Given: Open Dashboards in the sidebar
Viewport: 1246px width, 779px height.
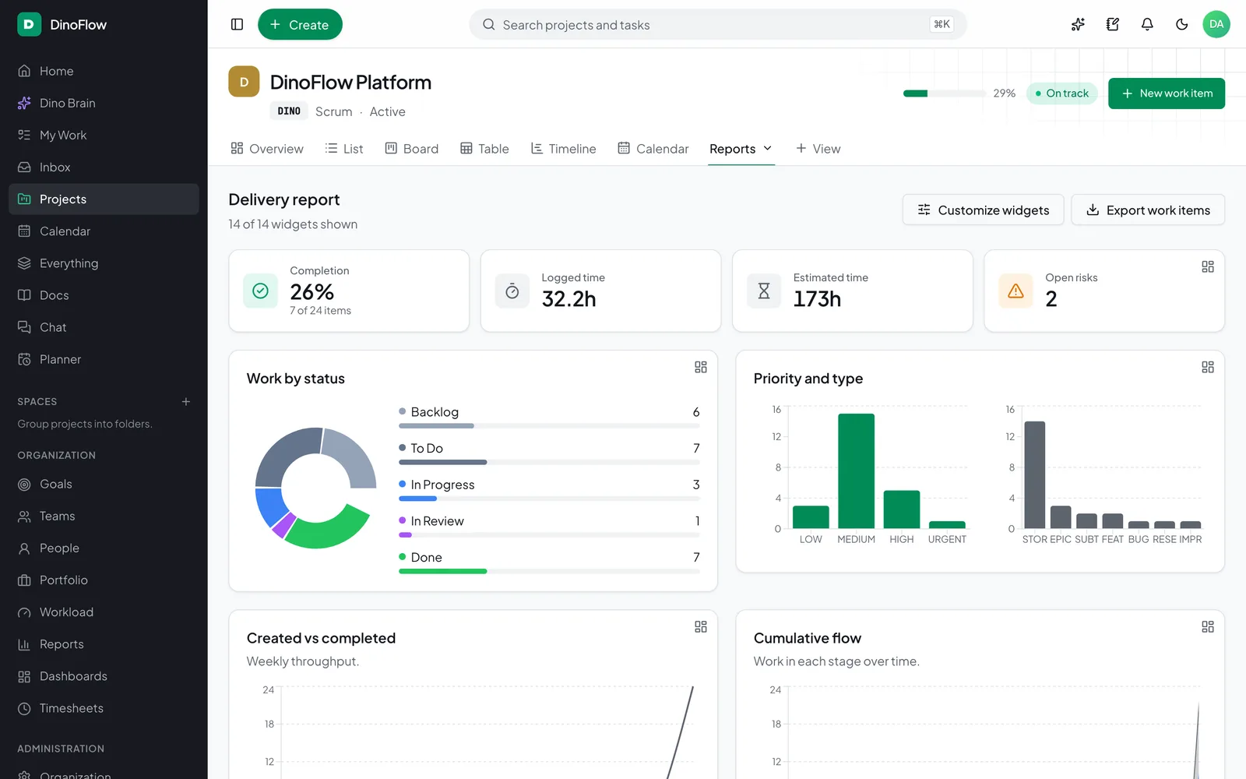Looking at the screenshot, I should pos(104,676).
